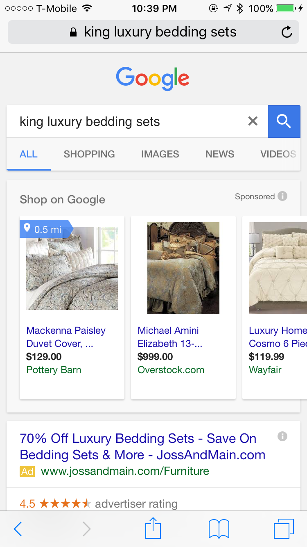
Task: Open the Mackenna Paisley Duvet Cover listing
Action: point(65,337)
